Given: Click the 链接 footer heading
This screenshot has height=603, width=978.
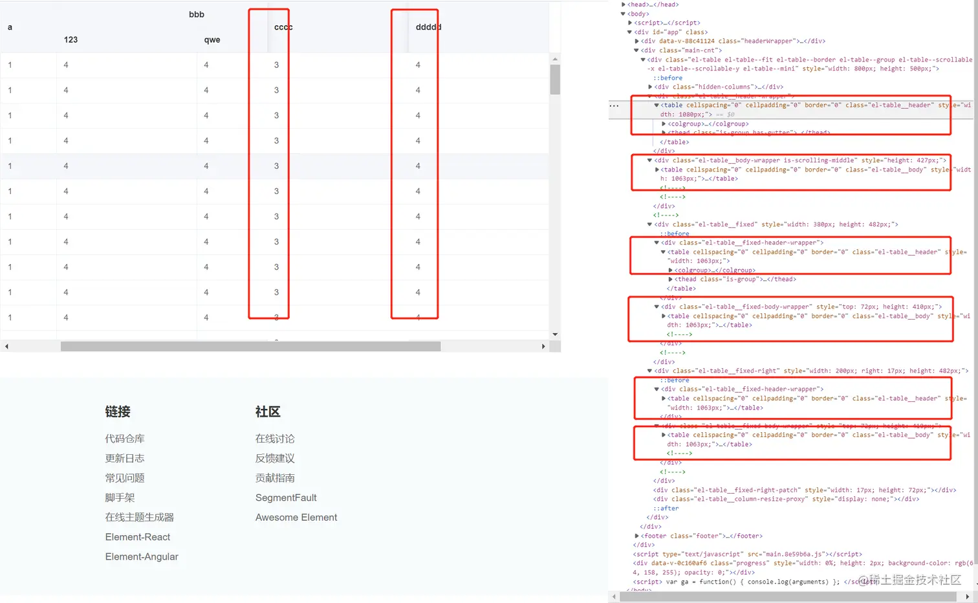Looking at the screenshot, I should coord(118,411).
